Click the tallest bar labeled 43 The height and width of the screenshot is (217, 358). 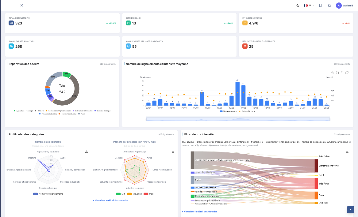click(237, 94)
